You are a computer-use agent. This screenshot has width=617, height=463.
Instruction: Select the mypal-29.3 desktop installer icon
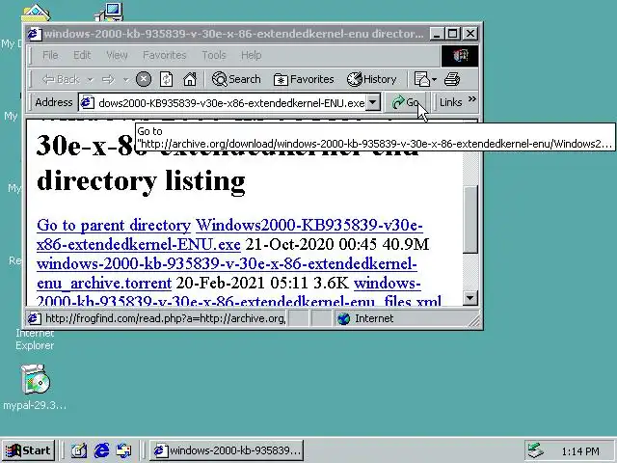click(x=36, y=379)
